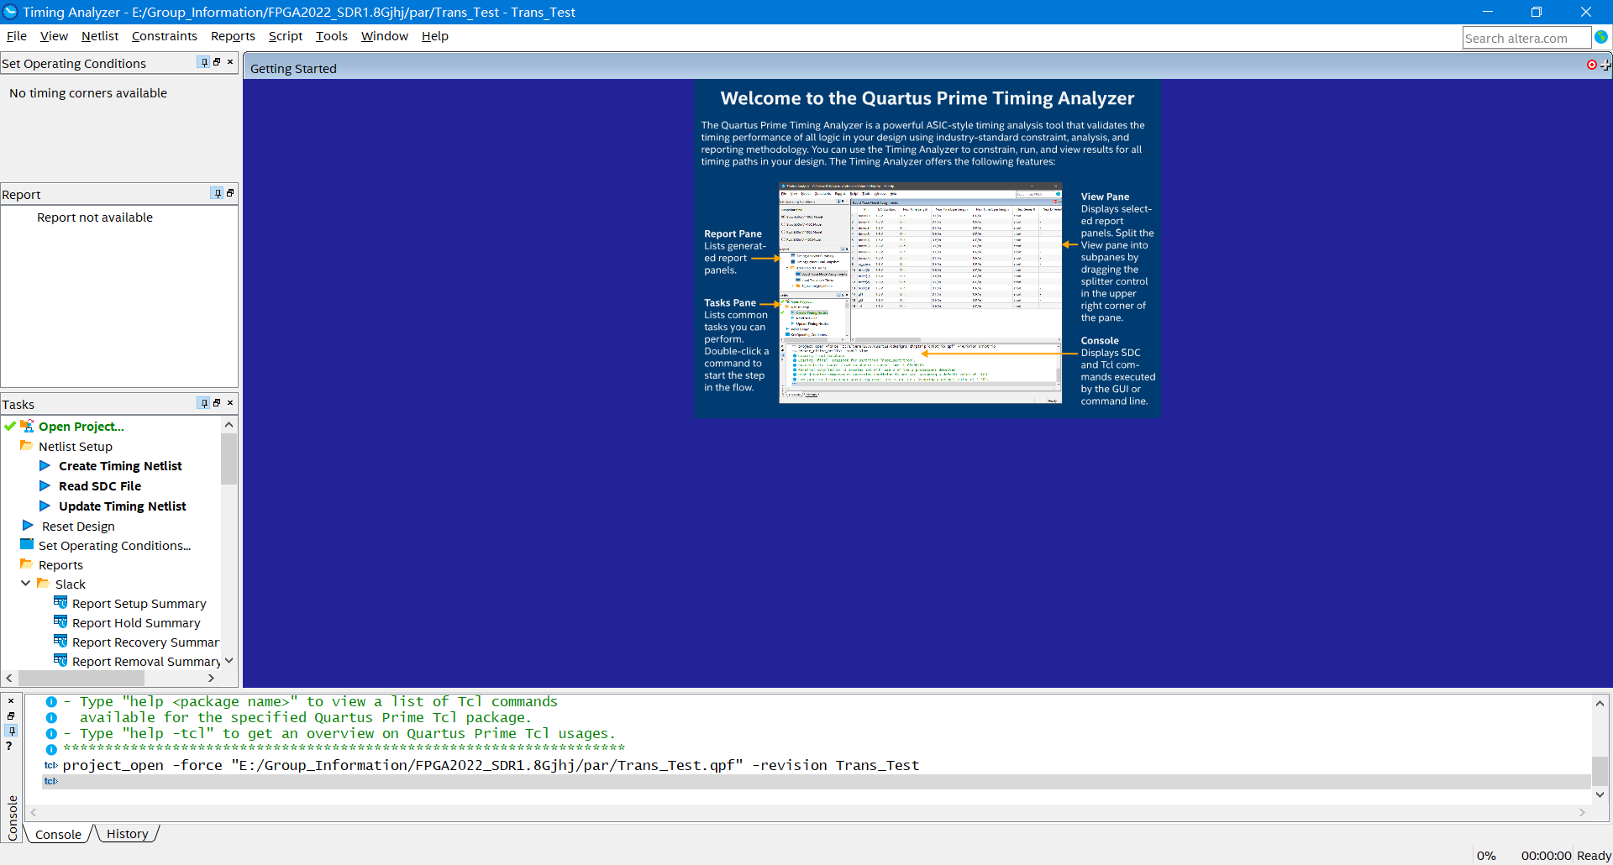Click the split view icon at Getting Started
The image size is (1613, 865).
(1605, 65)
